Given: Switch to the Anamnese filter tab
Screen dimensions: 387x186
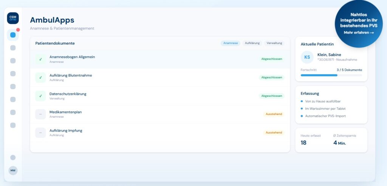Looking at the screenshot, I should [x=230, y=43].
